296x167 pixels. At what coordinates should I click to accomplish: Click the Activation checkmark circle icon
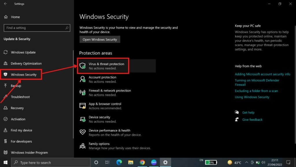click(x=5, y=119)
